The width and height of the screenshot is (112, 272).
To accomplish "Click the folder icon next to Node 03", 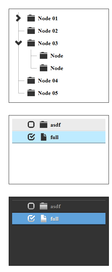I will (x=31, y=43).
